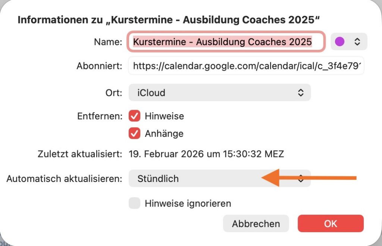Click the Zuletzt aktualisiert timestamp text
Screen dimensions: 382x246
pyautogui.click(x=206, y=154)
